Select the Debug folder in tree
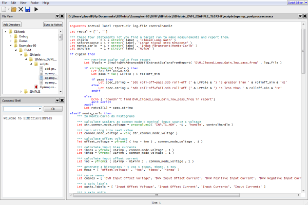The width and height of the screenshot is (308, 205). (x=24, y=36)
